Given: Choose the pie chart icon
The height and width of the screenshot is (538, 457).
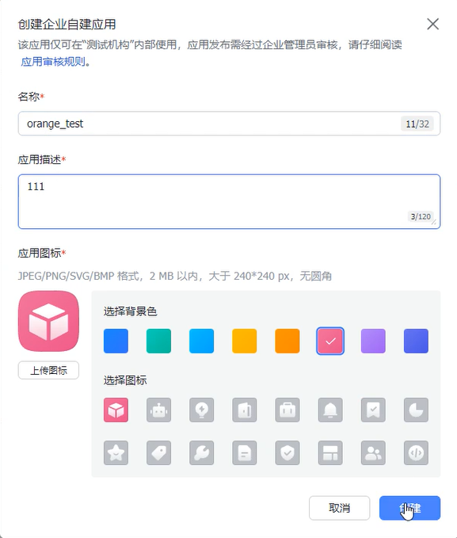Looking at the screenshot, I should pyautogui.click(x=416, y=410).
